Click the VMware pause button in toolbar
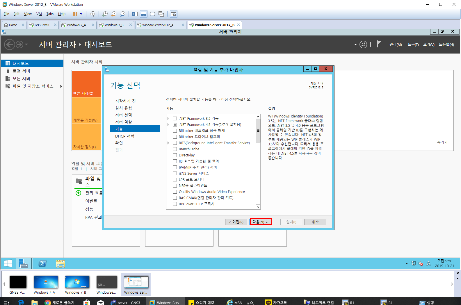Image resolution: width=461 pixels, height=305 pixels. pyautogui.click(x=75, y=14)
